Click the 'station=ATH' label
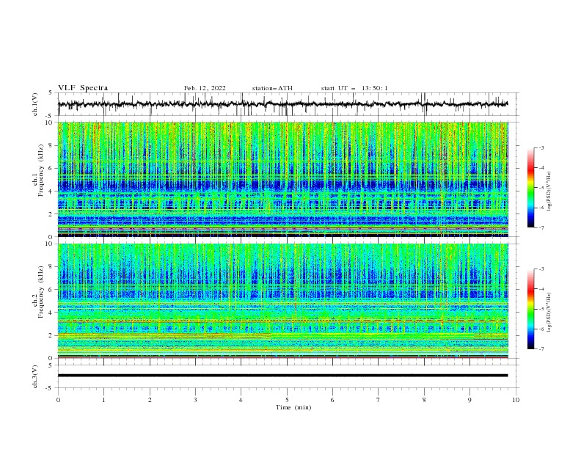581x449 pixels. point(272,88)
